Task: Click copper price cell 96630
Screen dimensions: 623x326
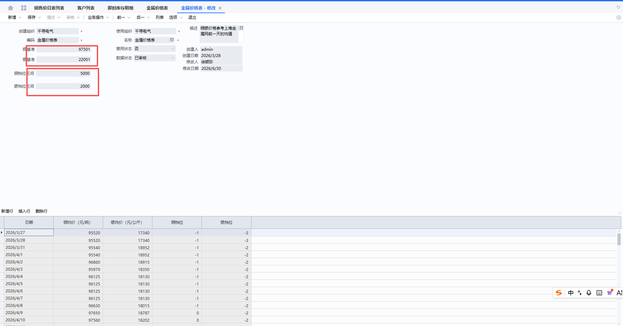Action: coord(78,306)
